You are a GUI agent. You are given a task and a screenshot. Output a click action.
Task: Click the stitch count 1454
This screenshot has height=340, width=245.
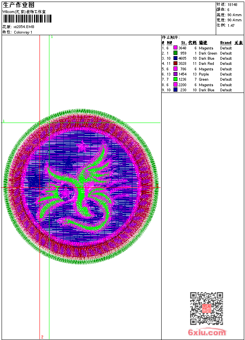click(x=182, y=74)
